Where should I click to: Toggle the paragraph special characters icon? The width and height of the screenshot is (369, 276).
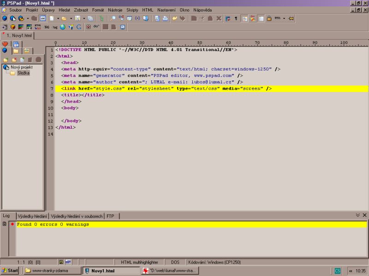click(236, 18)
